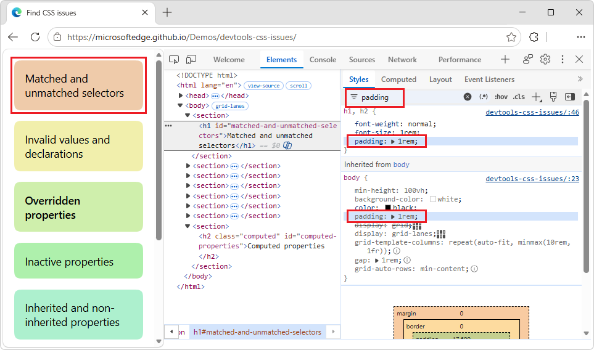Collapse the first section node
The width and height of the screenshot is (594, 350).
(x=188, y=115)
